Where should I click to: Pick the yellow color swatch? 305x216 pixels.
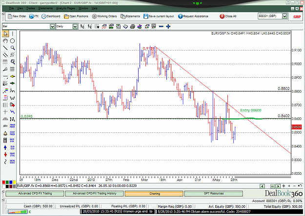[x=14, y=182]
